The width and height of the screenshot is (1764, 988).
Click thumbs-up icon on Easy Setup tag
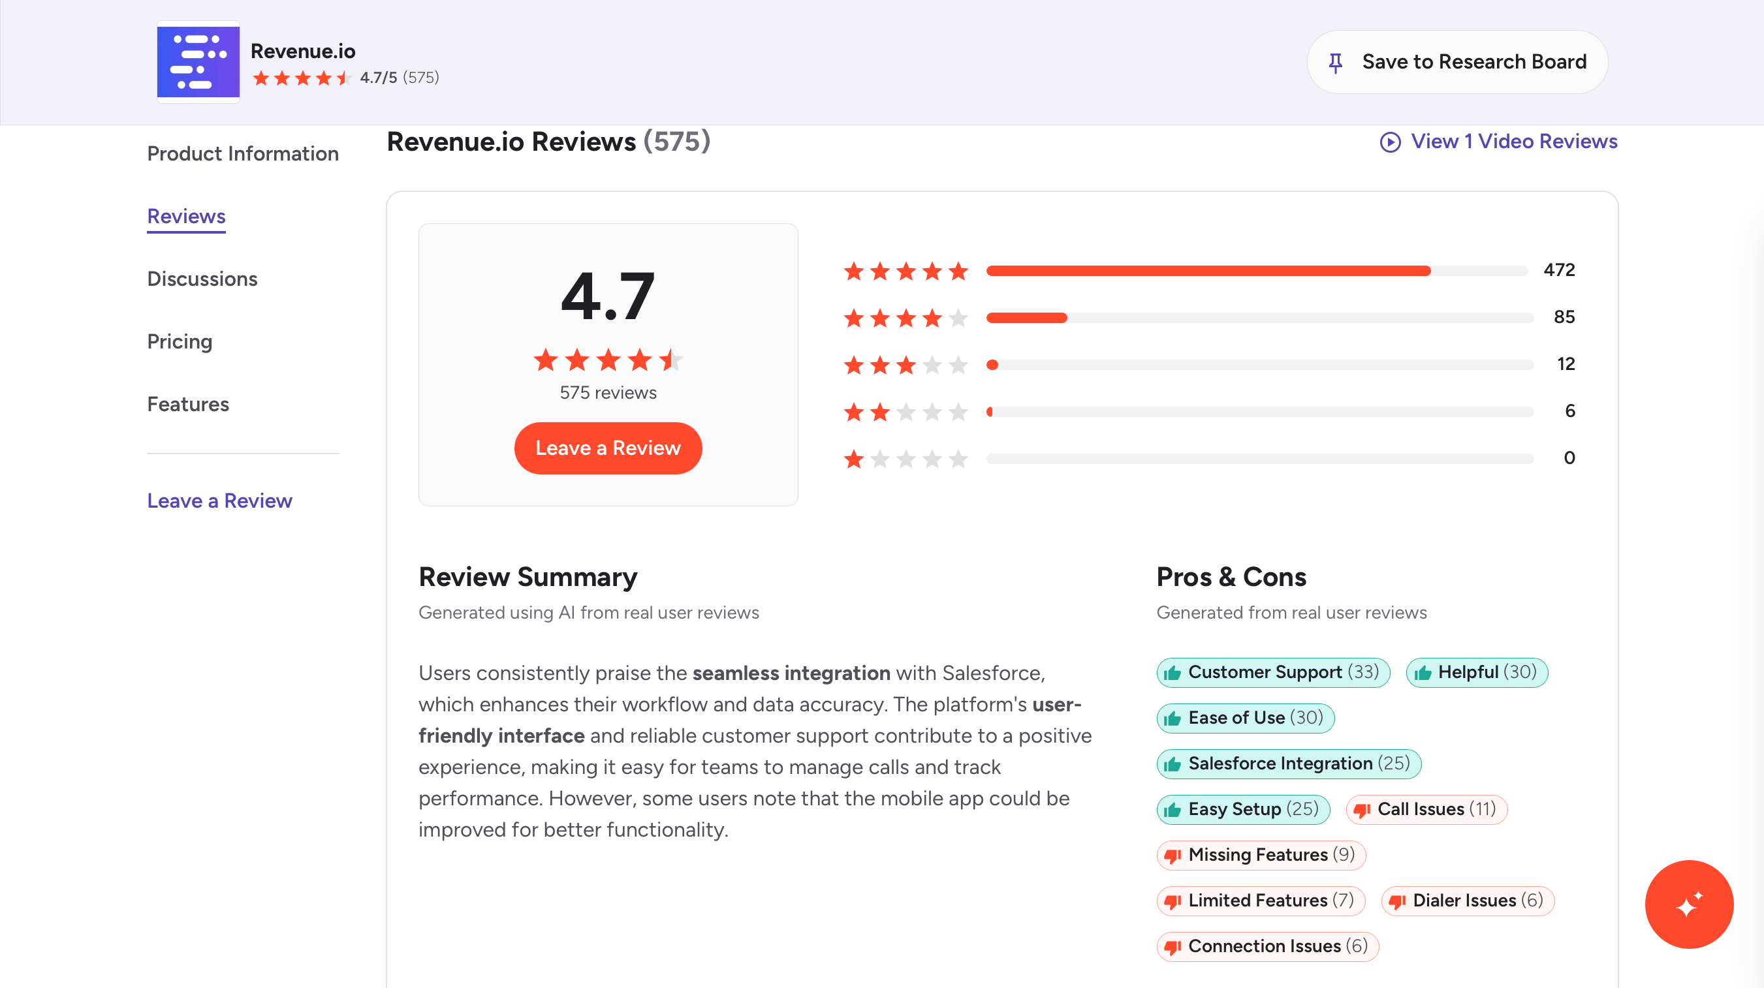1173,810
